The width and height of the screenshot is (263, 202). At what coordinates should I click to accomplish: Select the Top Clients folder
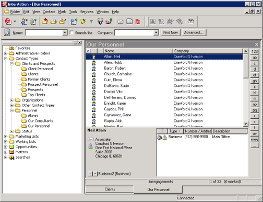(37, 95)
